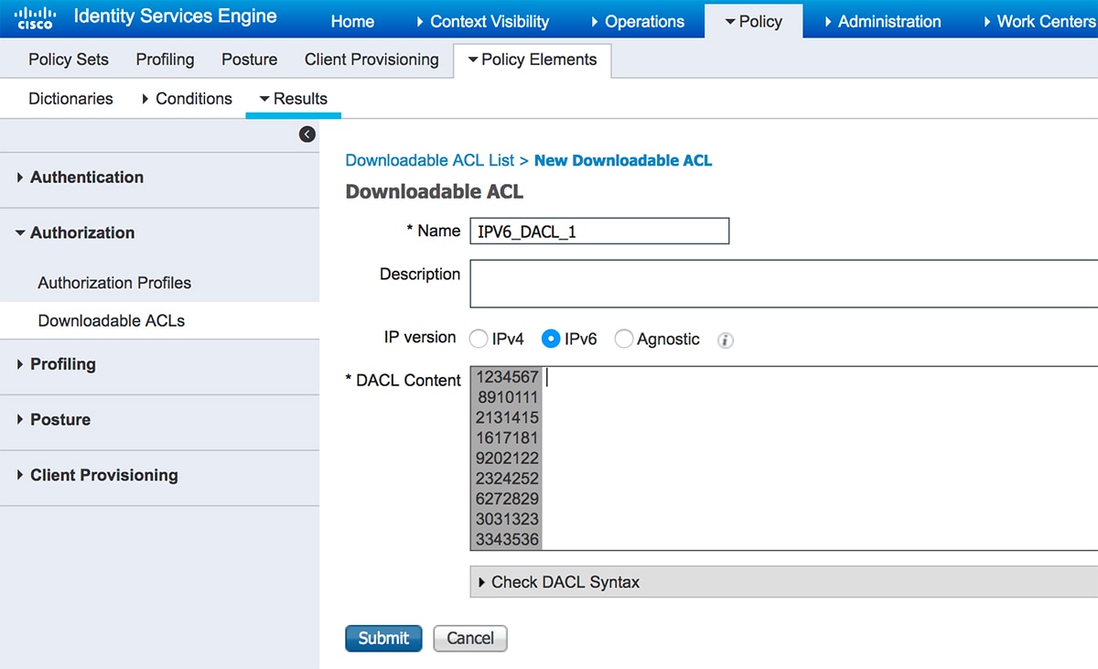Go to the Home tab
1098x669 pixels.
(x=352, y=21)
